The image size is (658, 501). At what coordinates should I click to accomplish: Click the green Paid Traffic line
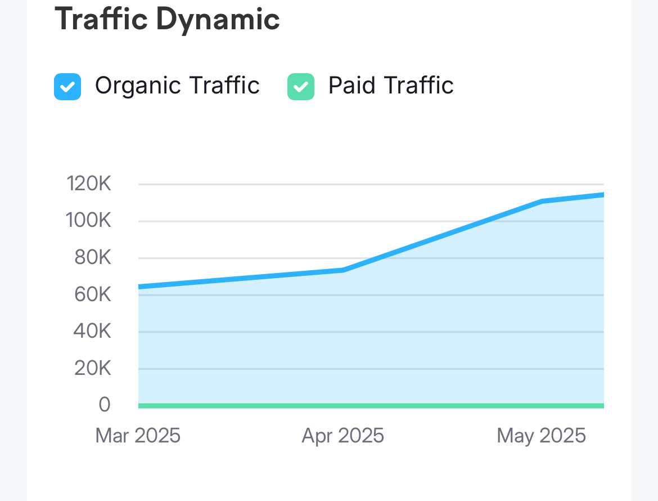pos(371,405)
